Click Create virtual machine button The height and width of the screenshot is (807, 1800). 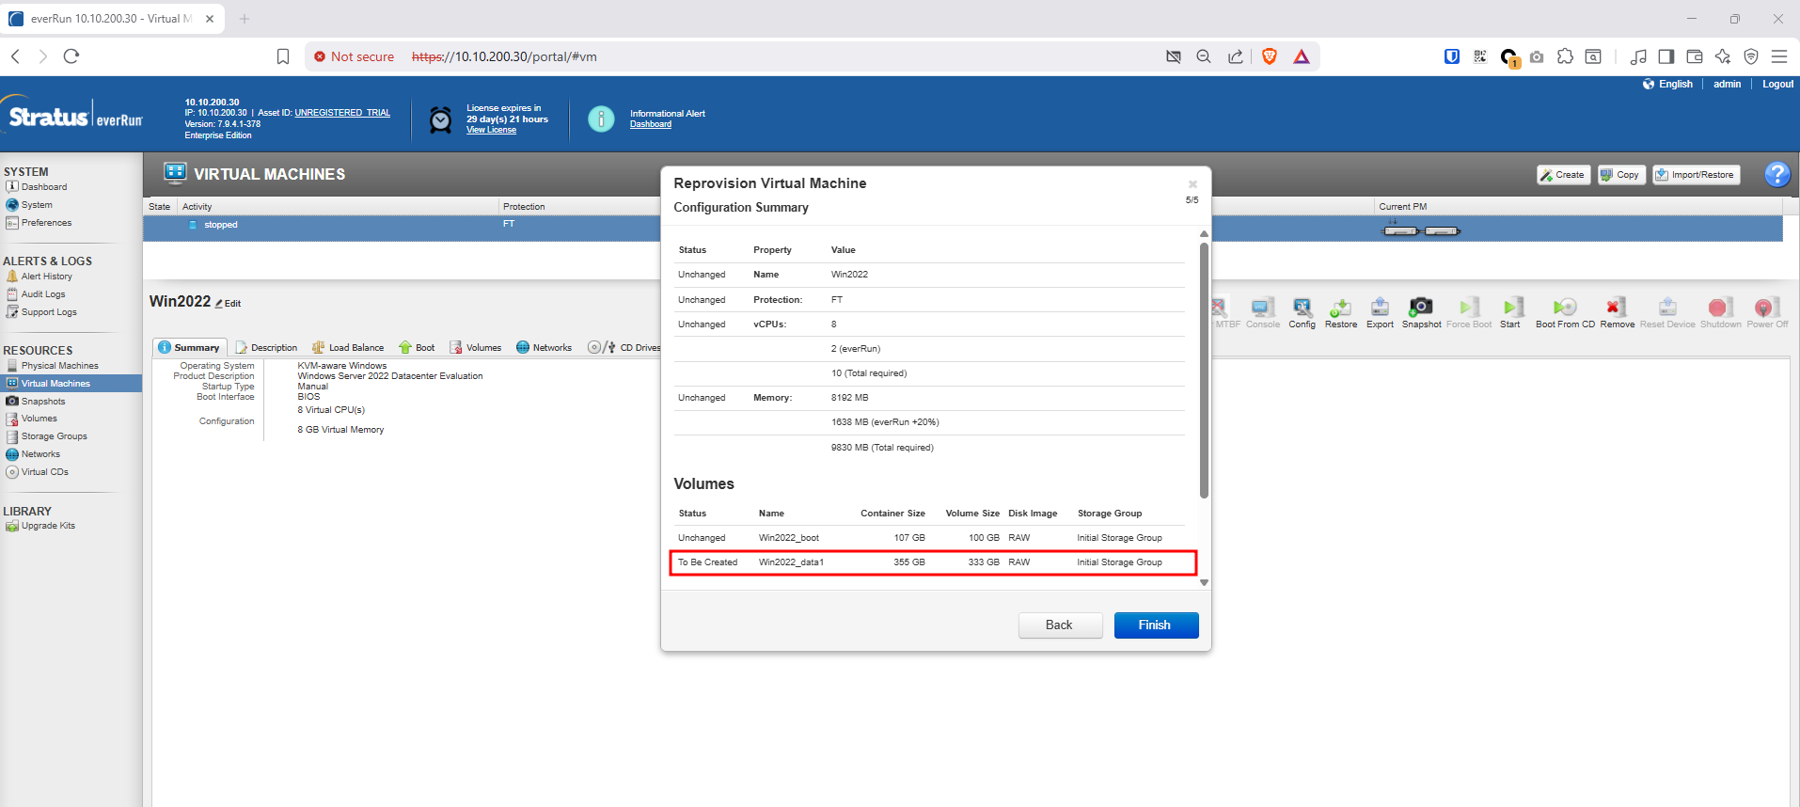(1562, 175)
